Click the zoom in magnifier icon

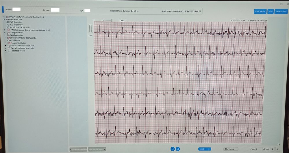(178, 149)
